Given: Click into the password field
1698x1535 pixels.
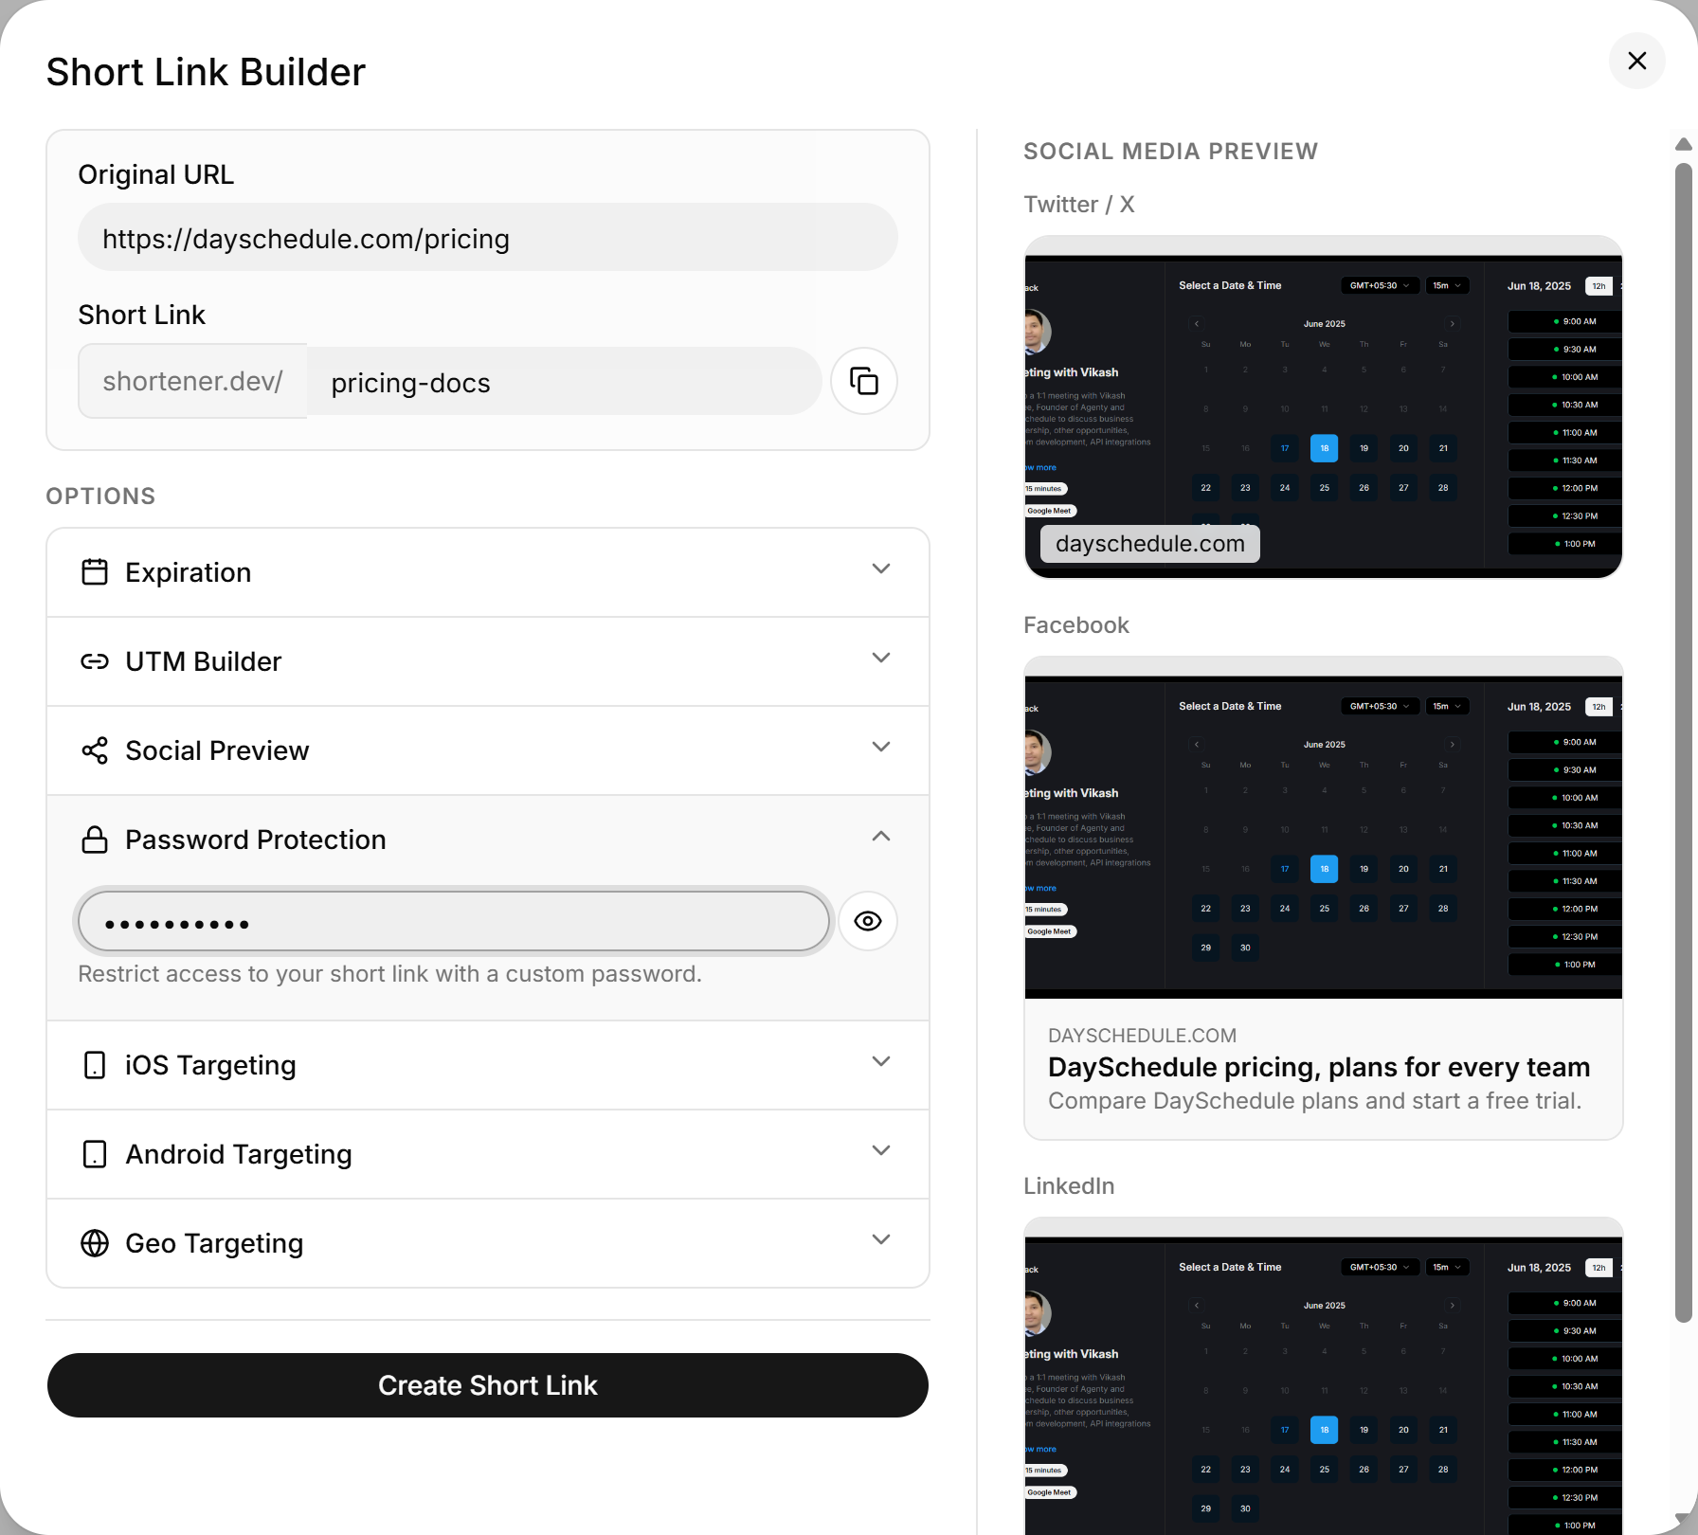Looking at the screenshot, I should click(454, 921).
